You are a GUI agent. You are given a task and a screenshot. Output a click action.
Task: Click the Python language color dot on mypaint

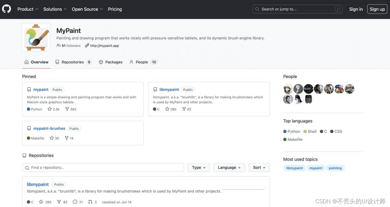tap(29, 109)
